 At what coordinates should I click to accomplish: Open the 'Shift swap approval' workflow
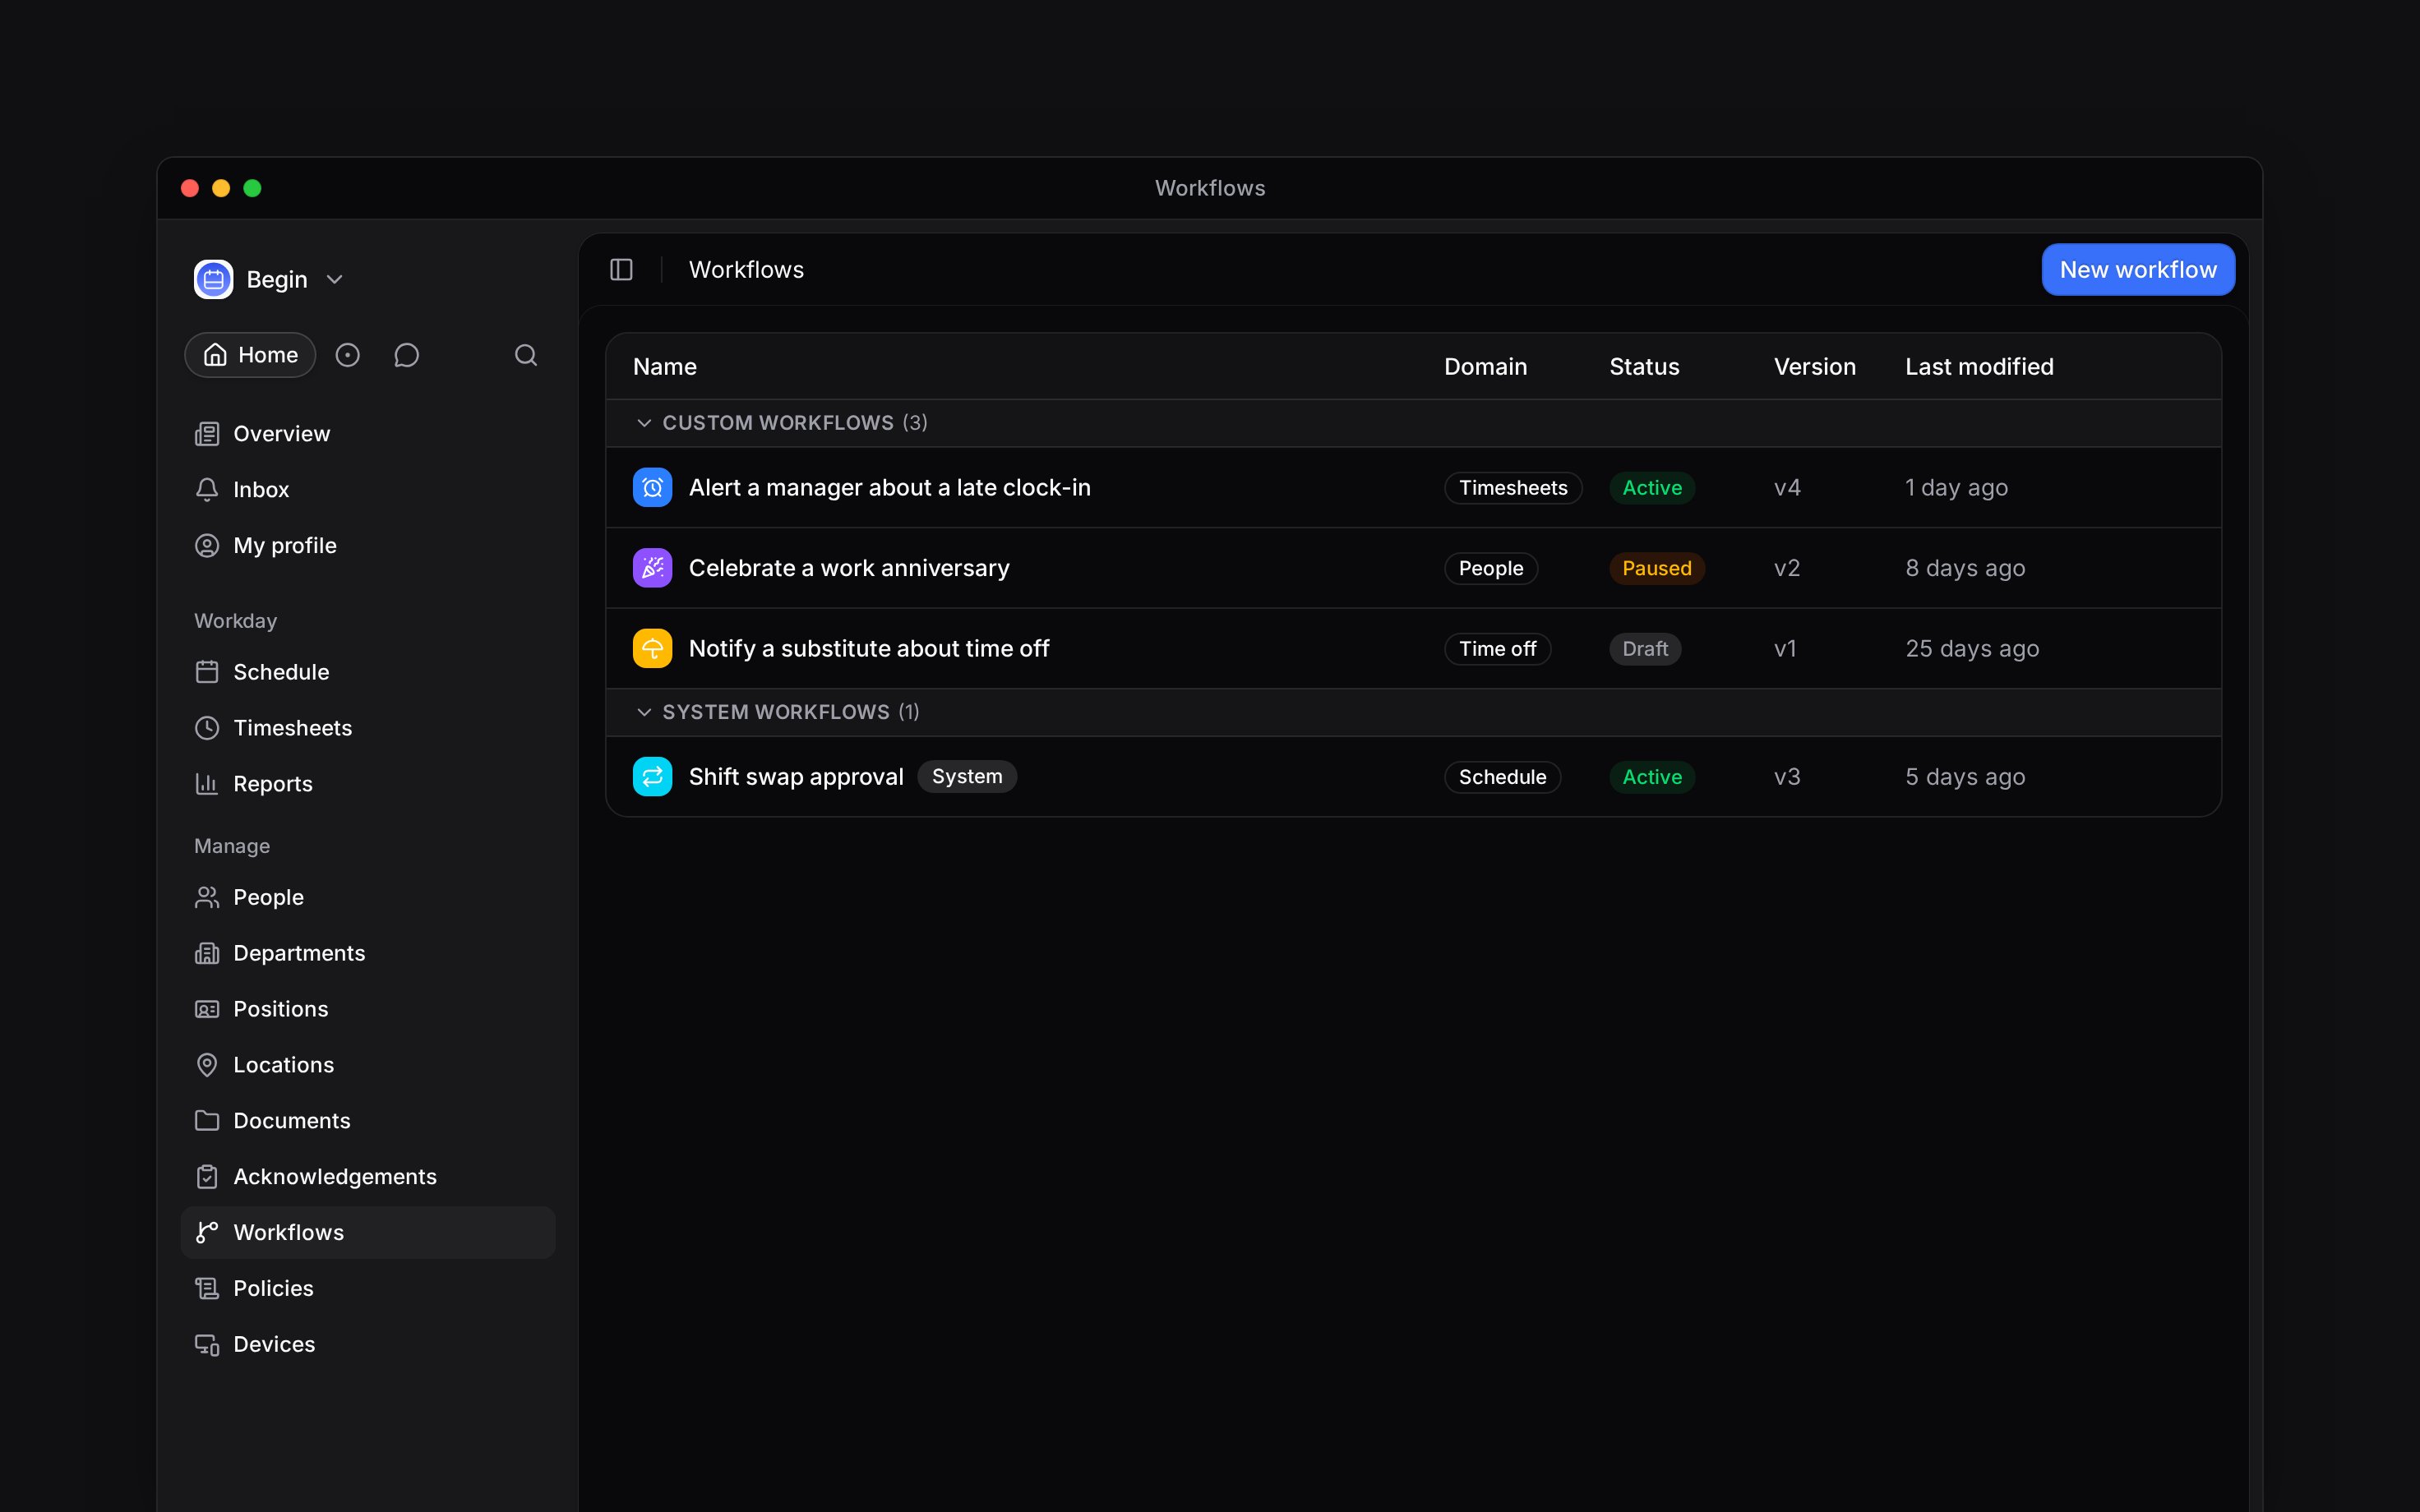tap(796, 777)
